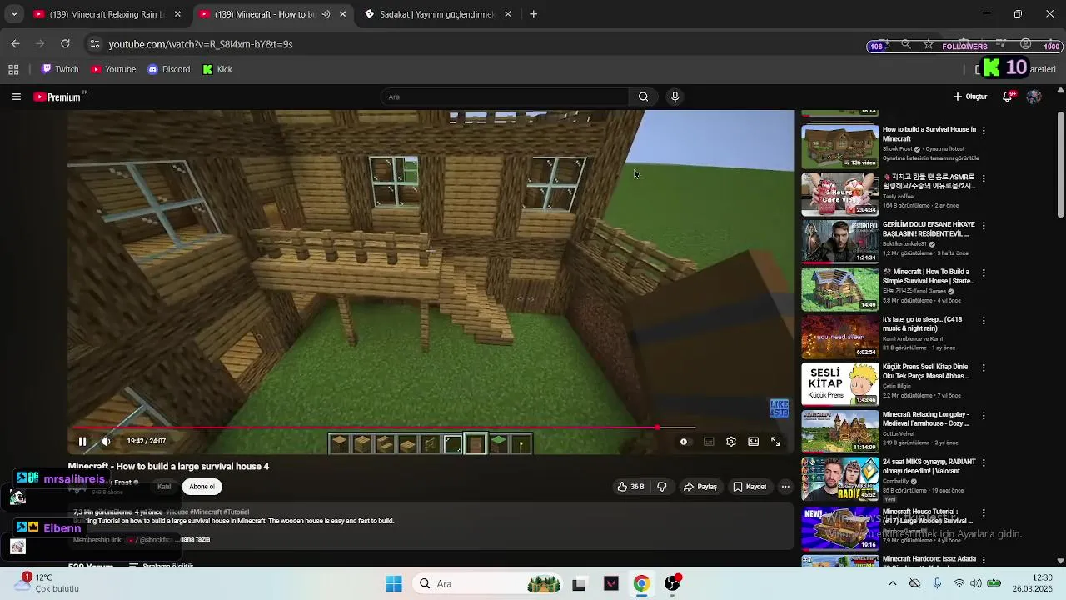Open the Chrome apps grid shortcut
1066x600 pixels.
coord(13,69)
